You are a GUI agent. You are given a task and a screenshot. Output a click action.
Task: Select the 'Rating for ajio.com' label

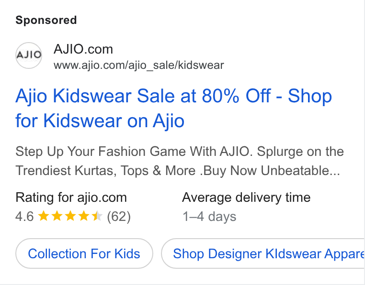(x=71, y=197)
